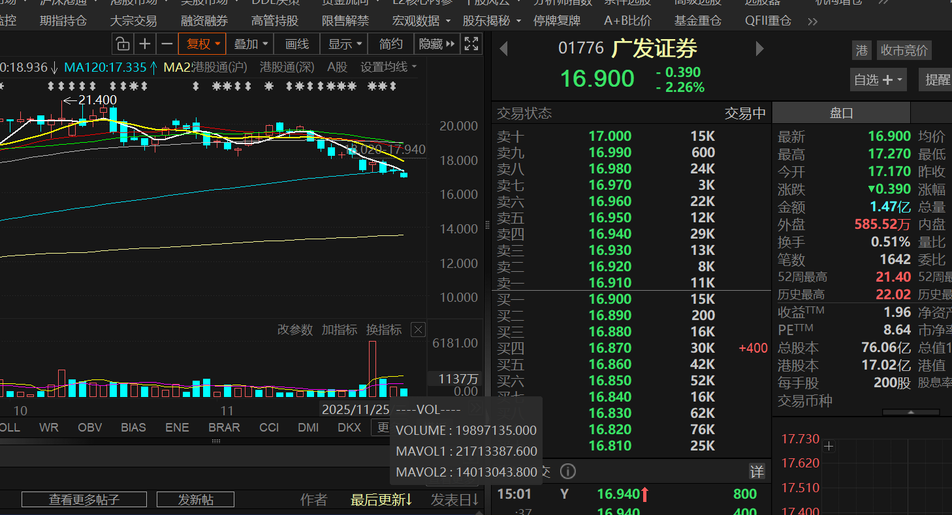The height and width of the screenshot is (515, 952).
Task: Select OBV indicator
Action: (x=90, y=428)
